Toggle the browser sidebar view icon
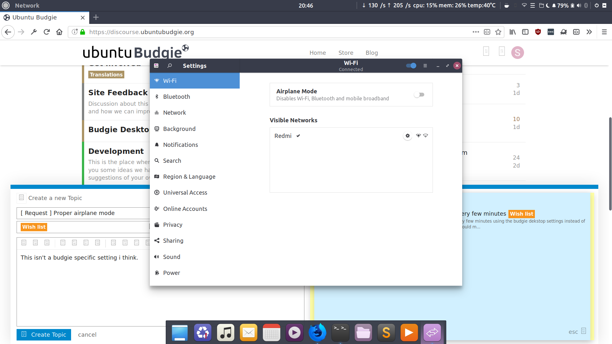The height and width of the screenshot is (344, 612). pos(525,32)
